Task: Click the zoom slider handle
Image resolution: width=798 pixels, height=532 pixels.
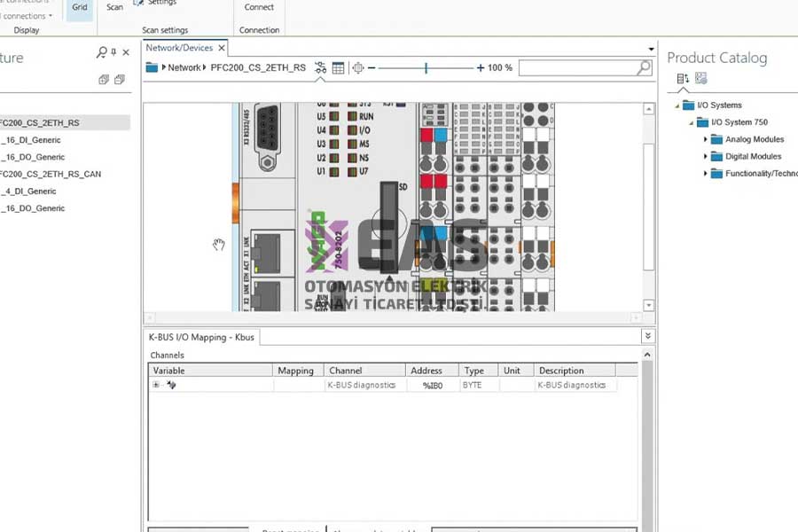Action: pos(426,67)
